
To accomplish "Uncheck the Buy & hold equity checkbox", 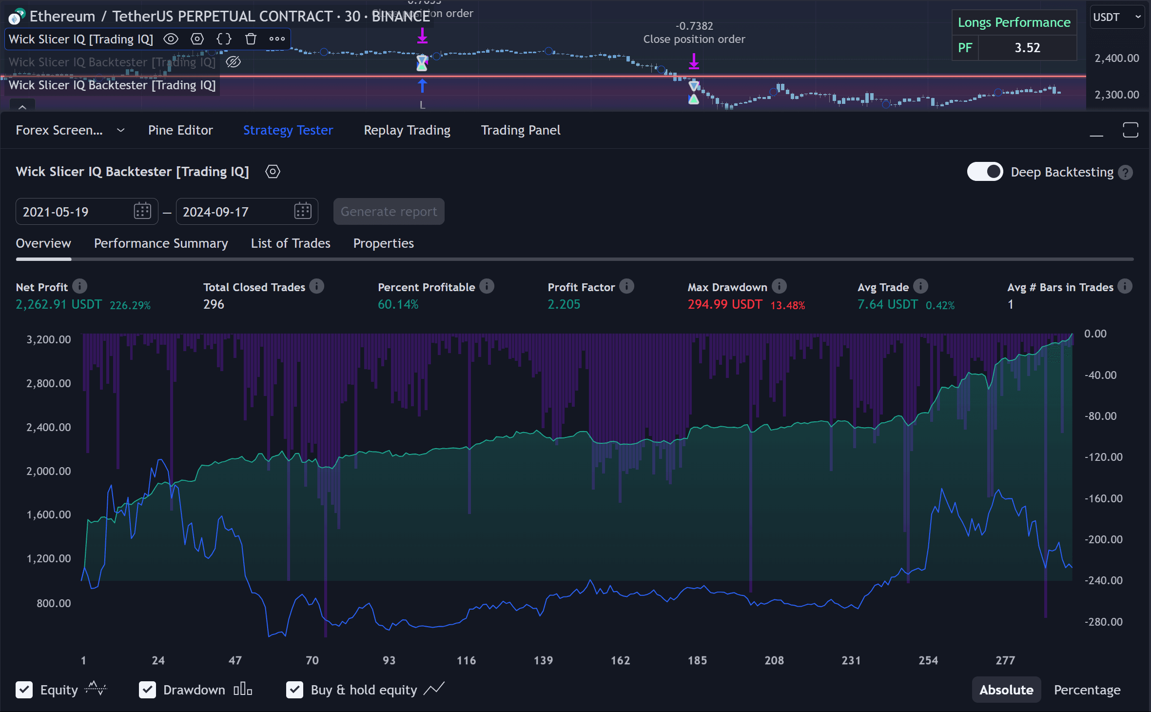I will [x=294, y=690].
